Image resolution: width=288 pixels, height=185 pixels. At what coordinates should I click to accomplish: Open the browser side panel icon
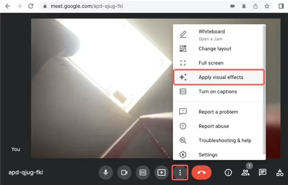281,6
